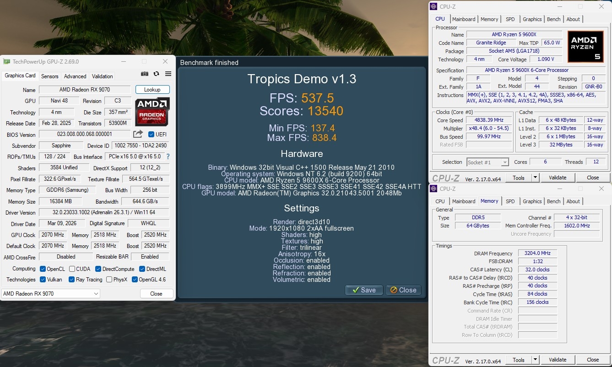
Task: Click the 'GDDR6 (Samsung)' memory type value
Action: [x=67, y=190]
